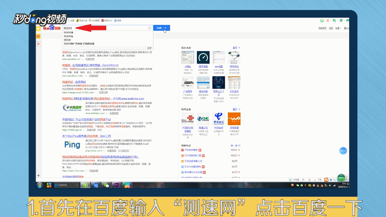Click the green book icon in browser toolbar
Image resolution: width=386 pixels, height=217 pixels.
click(322, 20)
